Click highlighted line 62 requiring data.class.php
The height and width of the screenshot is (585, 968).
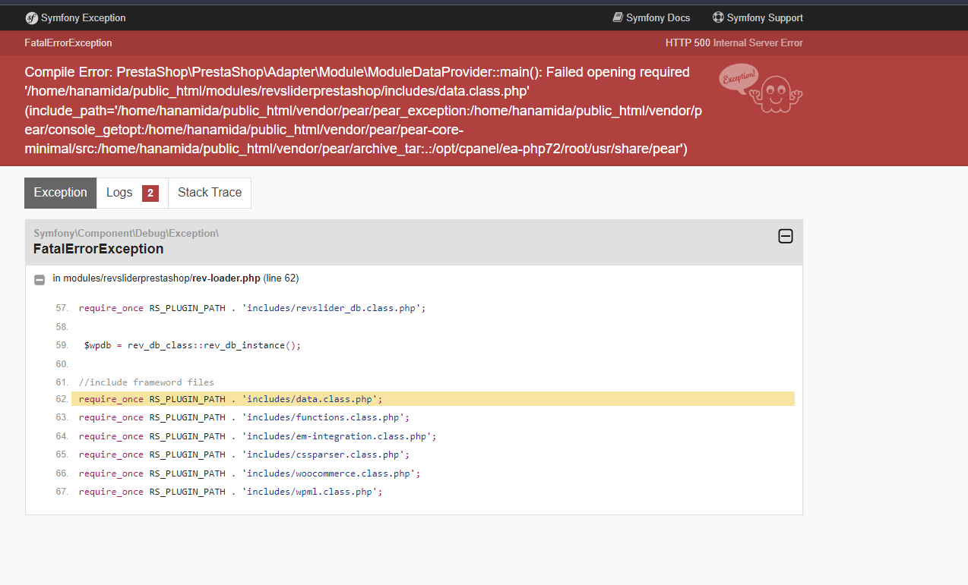(x=433, y=399)
